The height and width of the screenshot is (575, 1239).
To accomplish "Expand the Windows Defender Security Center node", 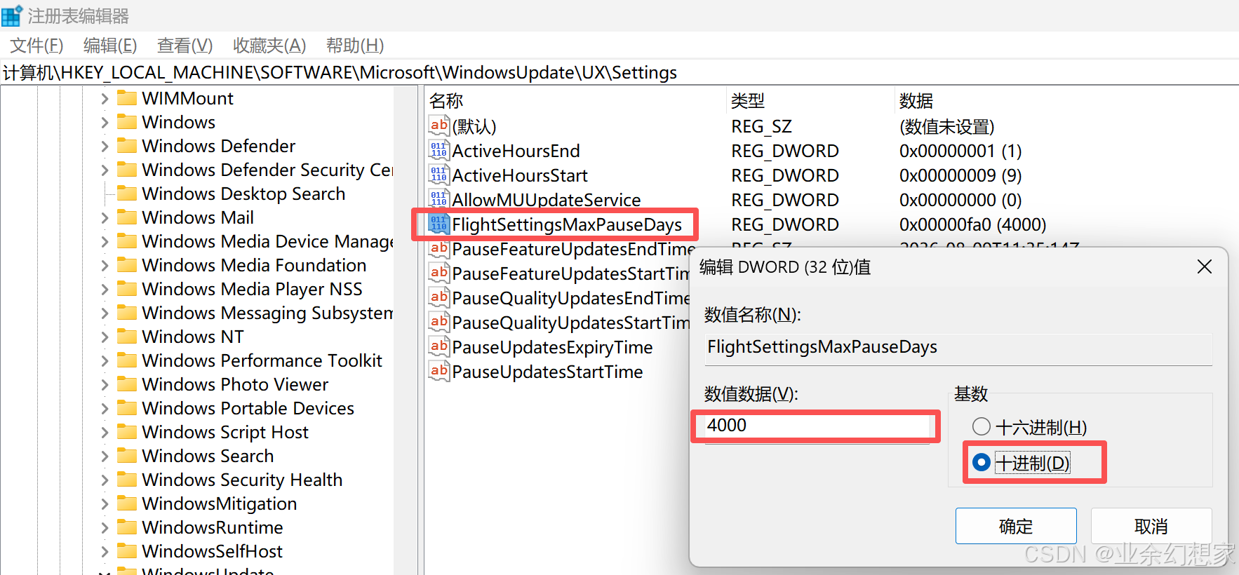I will (105, 170).
